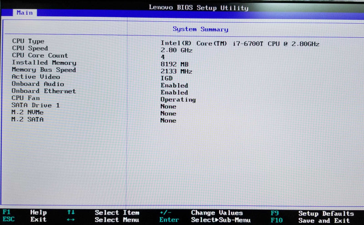Viewport: 364px width, 225px height.
Task: Select the Onboard Audio label
Action: click(38, 84)
